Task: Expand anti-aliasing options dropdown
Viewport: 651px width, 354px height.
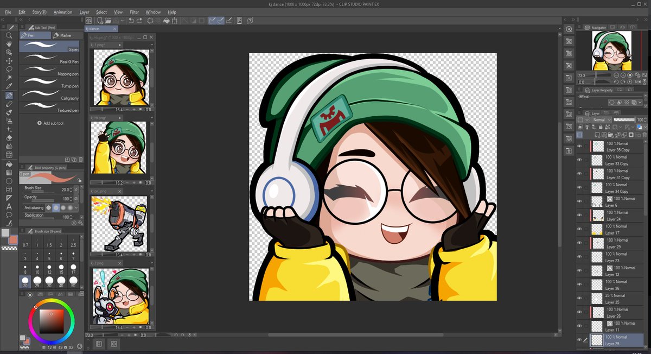Action: point(76,207)
